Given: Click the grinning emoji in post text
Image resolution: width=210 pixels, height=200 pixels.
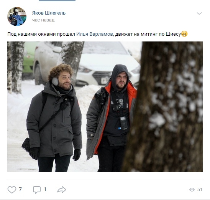Looking at the screenshot, I should tap(184, 34).
